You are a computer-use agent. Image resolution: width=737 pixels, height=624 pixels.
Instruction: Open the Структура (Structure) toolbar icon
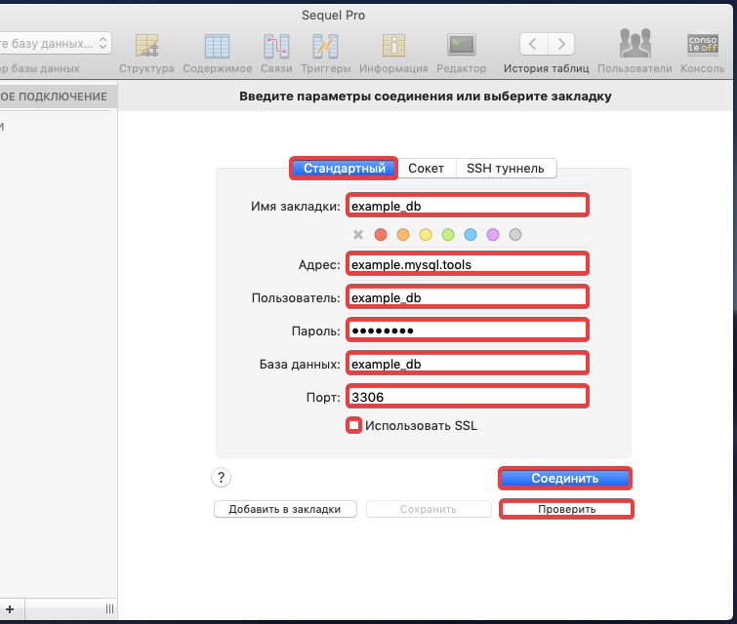pos(146,46)
